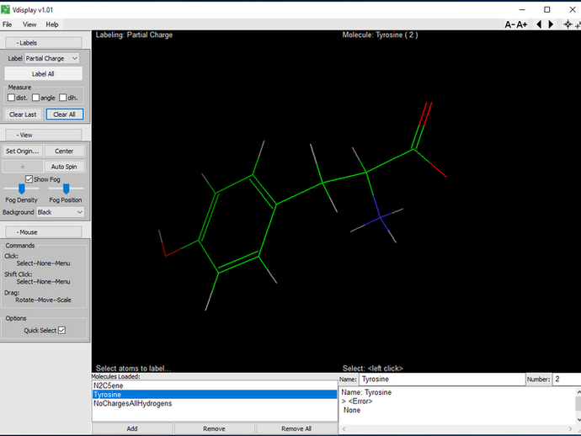Go to next molecule with right arrow

pos(551,24)
